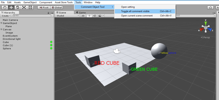Viewport: 219px width, 100px height.
Task: Click the gizmo red X axis cone
Action: tap(201, 29)
